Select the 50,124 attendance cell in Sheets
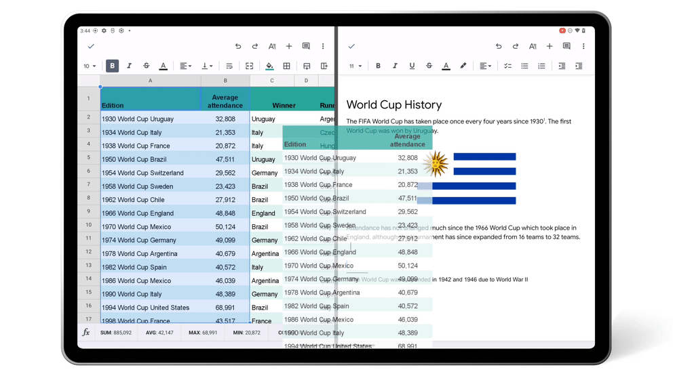The image size is (673, 378). (x=225, y=227)
